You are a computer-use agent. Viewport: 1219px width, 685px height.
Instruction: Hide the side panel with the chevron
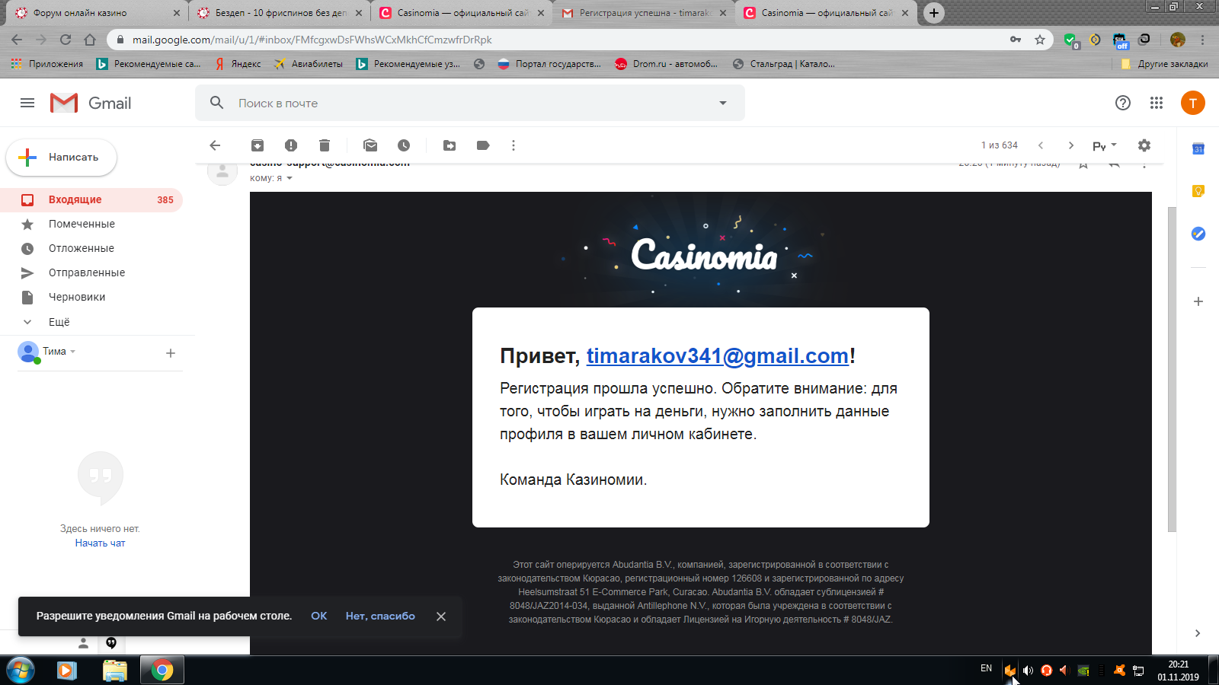(1198, 633)
